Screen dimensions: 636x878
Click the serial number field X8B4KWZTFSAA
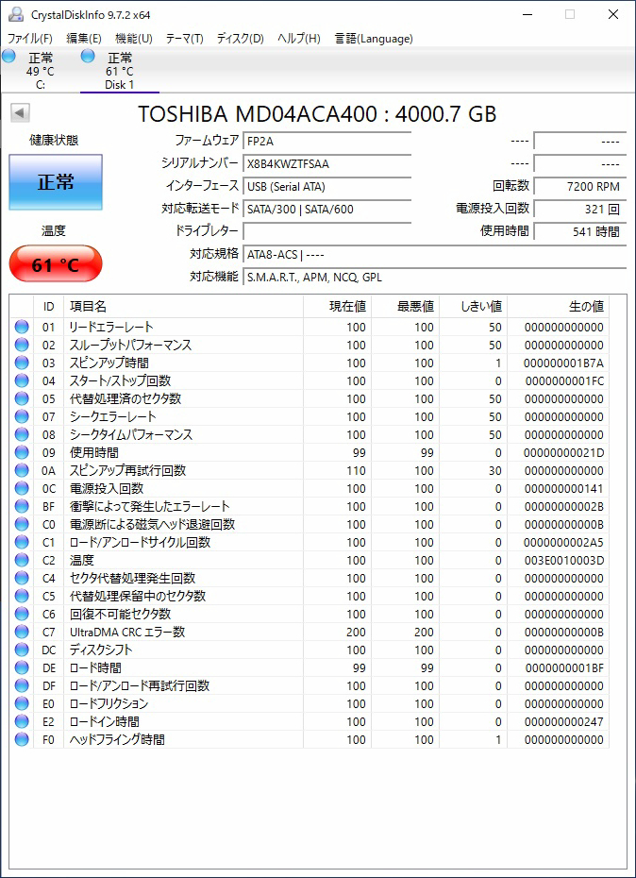point(327,163)
